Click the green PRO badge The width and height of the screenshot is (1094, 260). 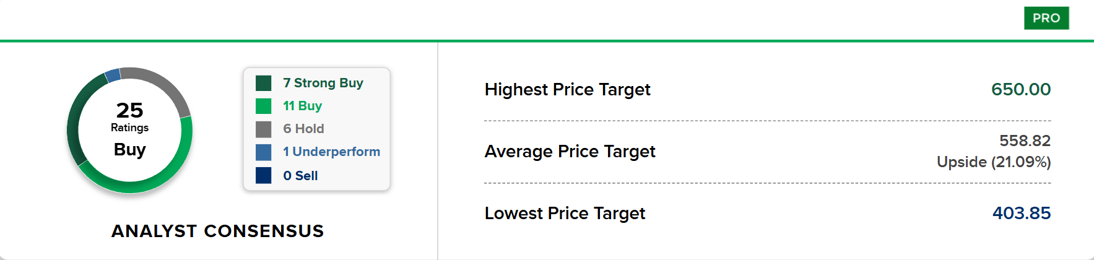point(1046,18)
